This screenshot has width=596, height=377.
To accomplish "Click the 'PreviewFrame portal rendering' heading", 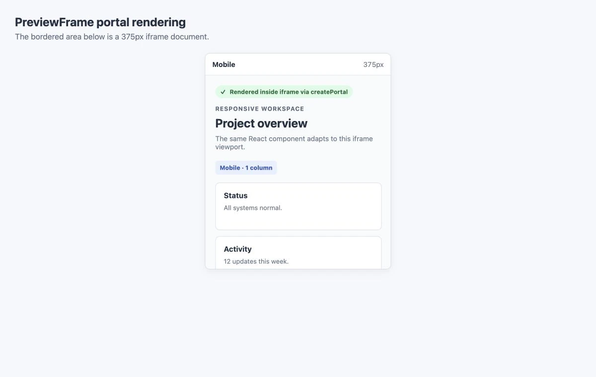I will [100, 22].
